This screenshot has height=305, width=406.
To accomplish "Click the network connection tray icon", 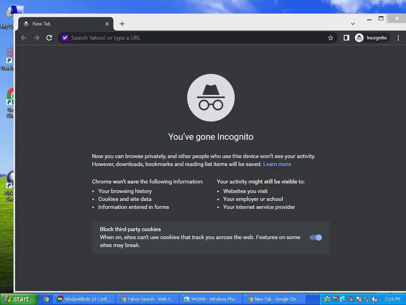I will 367,299.
